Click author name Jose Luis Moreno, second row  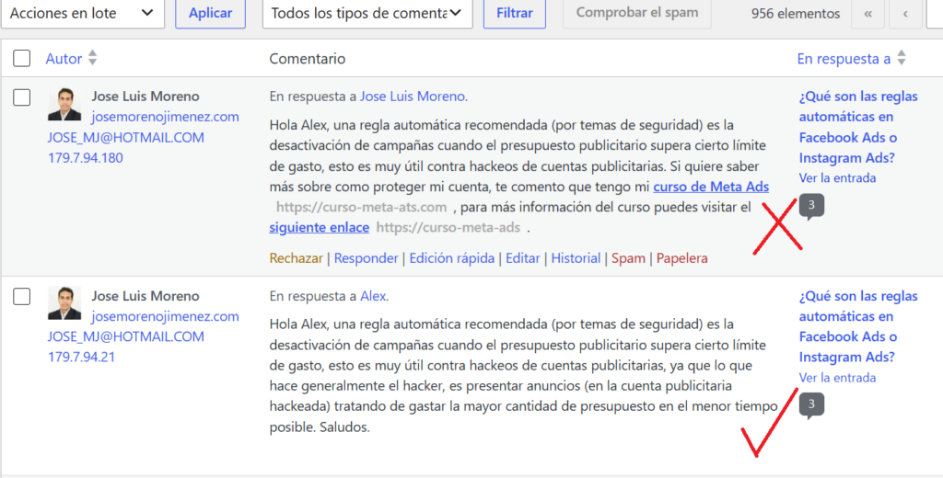click(145, 296)
